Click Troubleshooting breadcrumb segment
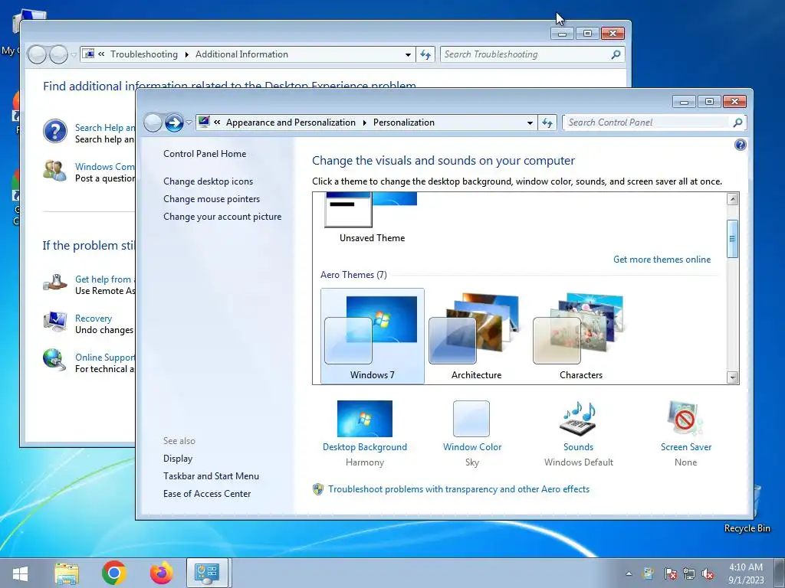 (x=143, y=54)
